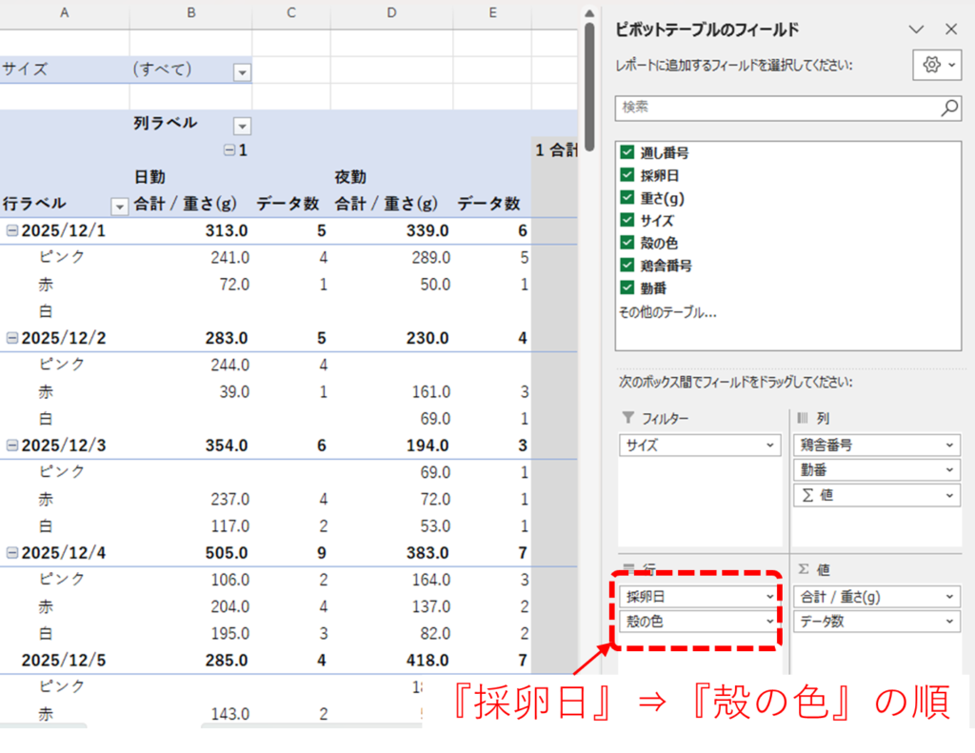This screenshot has height=753, width=975.
Task: Click その他のテーブル... link
Action: click(x=667, y=311)
